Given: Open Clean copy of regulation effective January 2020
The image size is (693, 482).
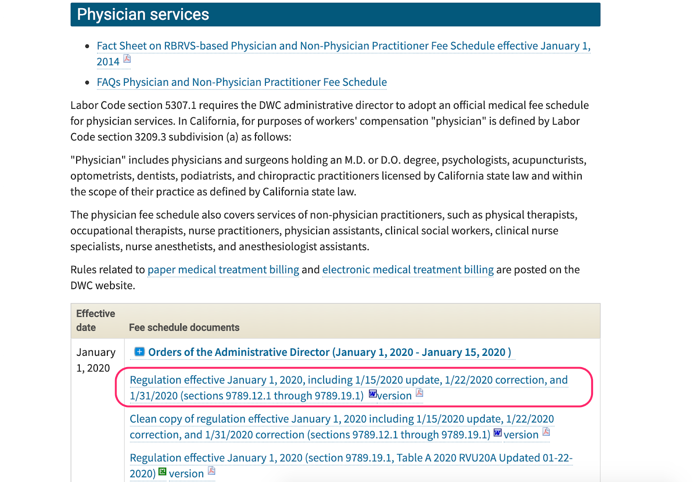Looking at the screenshot, I should tap(342, 427).
